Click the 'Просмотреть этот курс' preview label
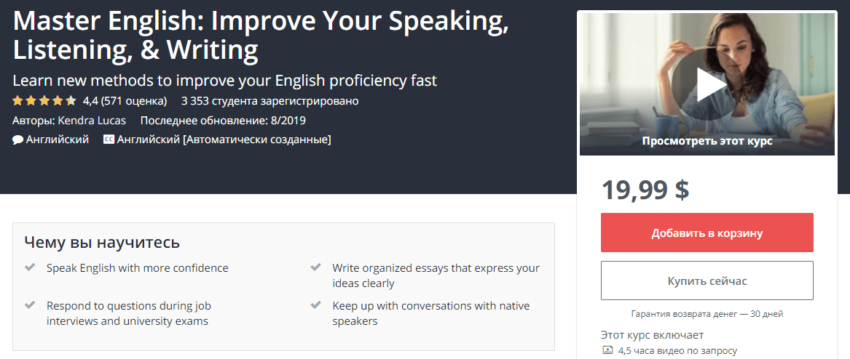Image resolution: width=850 pixels, height=359 pixels. 707,141
